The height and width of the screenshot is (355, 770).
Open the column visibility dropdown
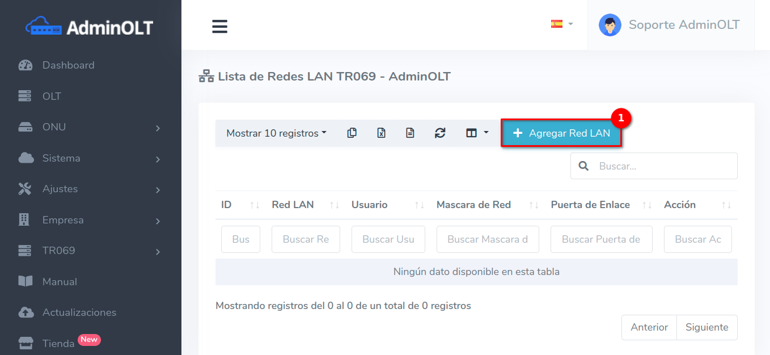477,133
